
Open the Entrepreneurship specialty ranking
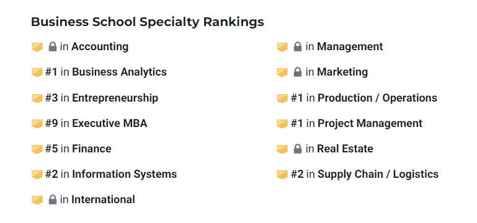[115, 98]
